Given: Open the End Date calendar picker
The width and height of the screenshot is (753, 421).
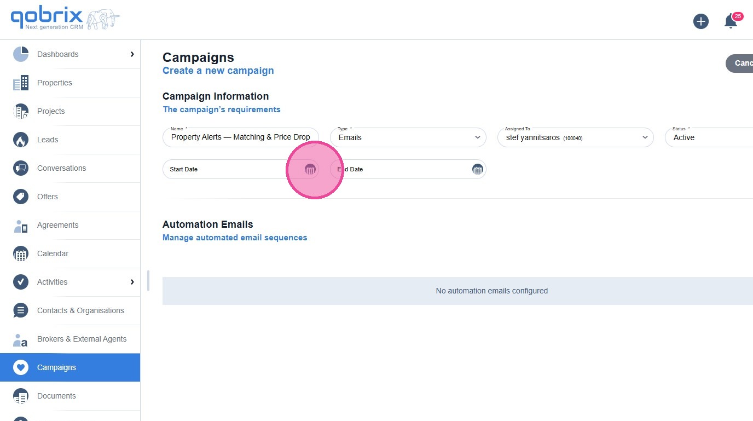Looking at the screenshot, I should (x=478, y=169).
